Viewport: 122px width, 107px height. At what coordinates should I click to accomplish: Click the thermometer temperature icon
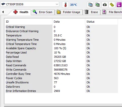point(65,5)
